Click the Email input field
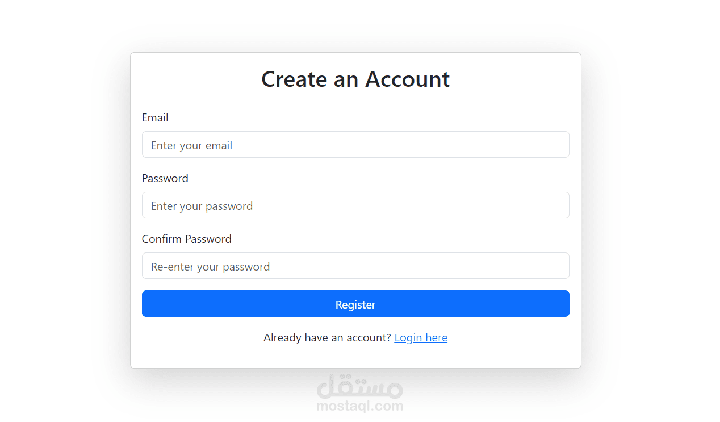Screen dimensions: 720x422 [x=355, y=145]
